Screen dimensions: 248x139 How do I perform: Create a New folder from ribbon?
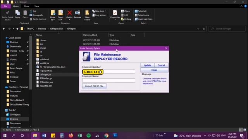87,15
